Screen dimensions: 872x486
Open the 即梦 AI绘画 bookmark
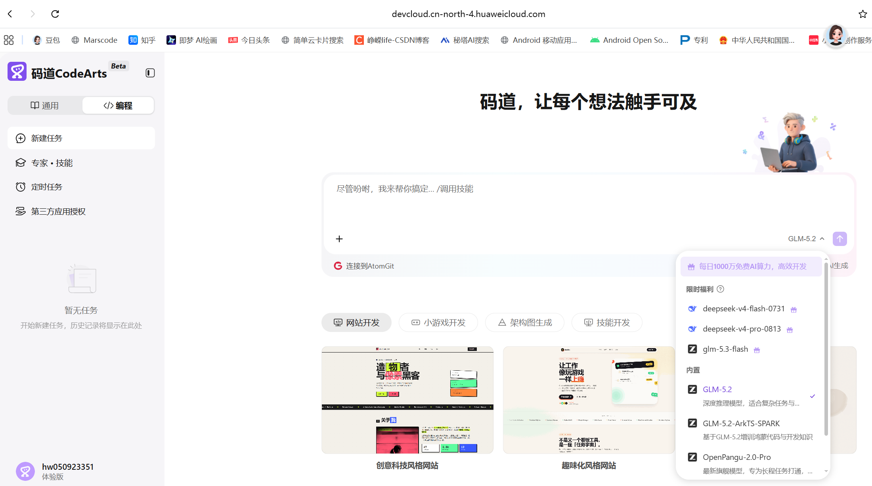tap(192, 40)
